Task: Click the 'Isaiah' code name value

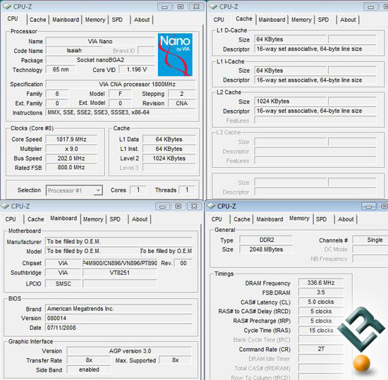Action: coord(74,51)
